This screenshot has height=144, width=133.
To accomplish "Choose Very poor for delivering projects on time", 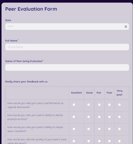I will [119, 117].
